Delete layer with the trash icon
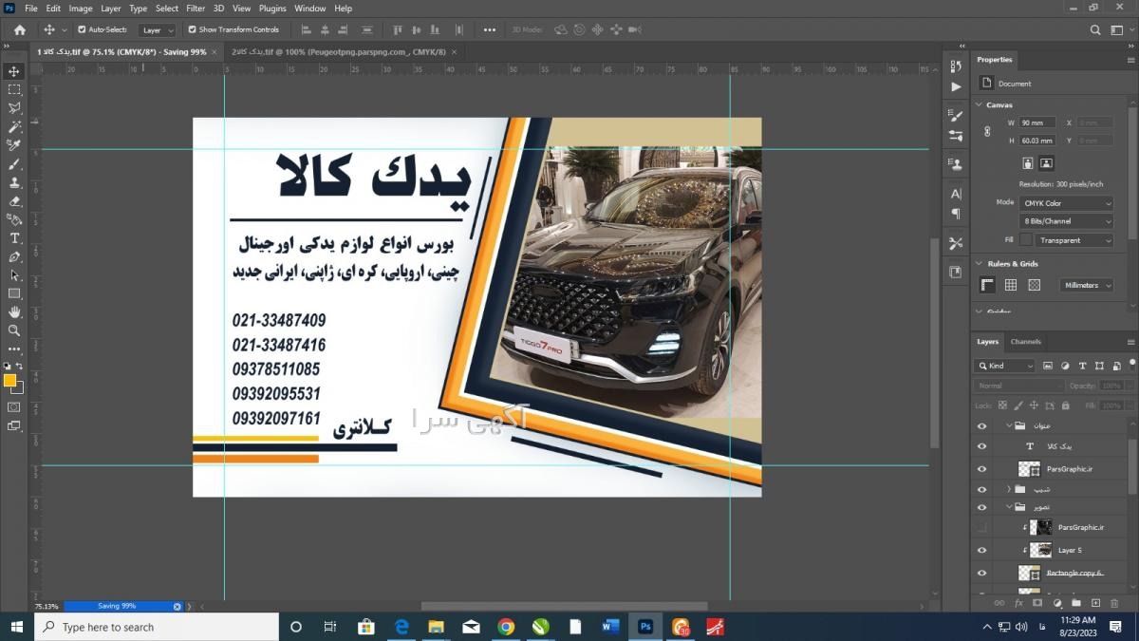The height and width of the screenshot is (641, 1139). pos(1115,603)
